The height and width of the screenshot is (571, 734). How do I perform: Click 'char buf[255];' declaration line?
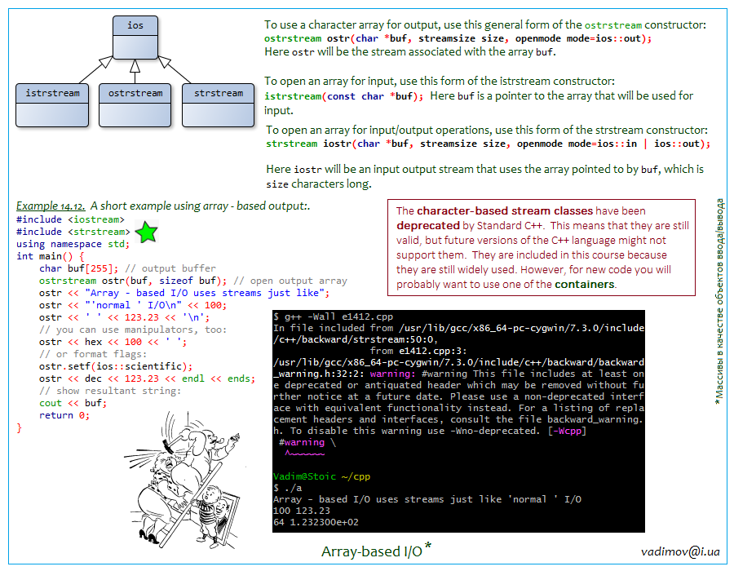click(78, 268)
